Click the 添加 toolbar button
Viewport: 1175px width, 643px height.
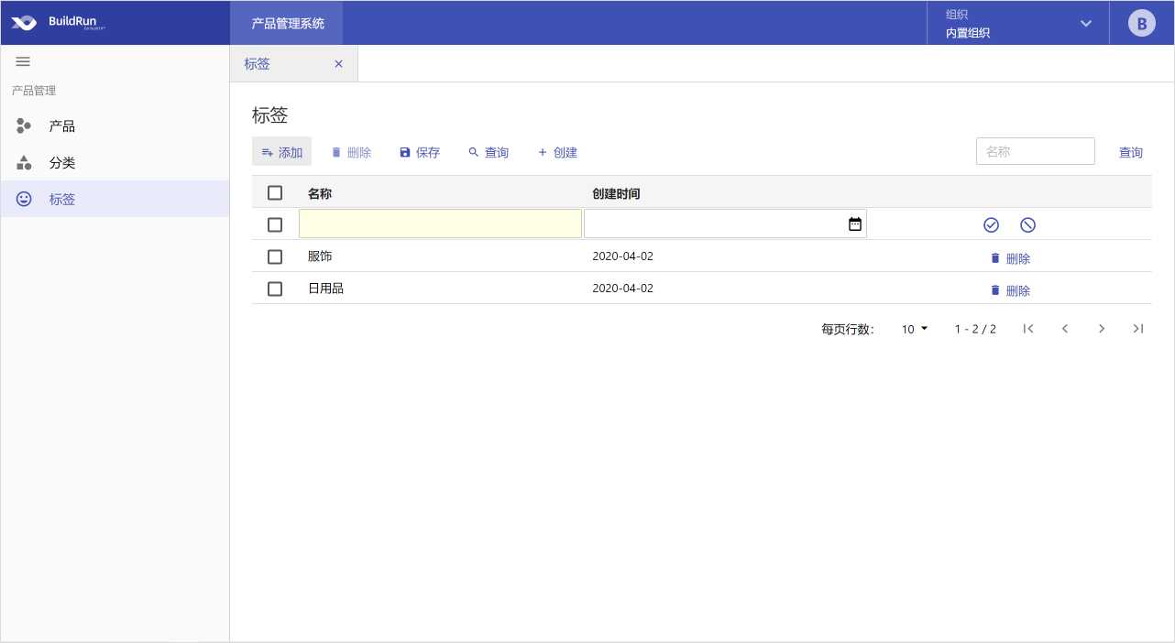coord(281,152)
